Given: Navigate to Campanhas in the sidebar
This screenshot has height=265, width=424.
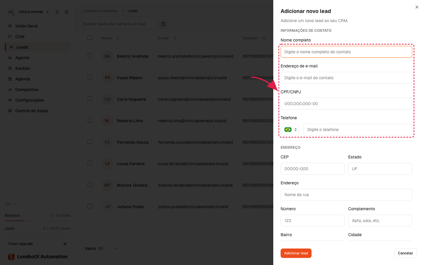Looking at the screenshot, I should tap(38, 90).
